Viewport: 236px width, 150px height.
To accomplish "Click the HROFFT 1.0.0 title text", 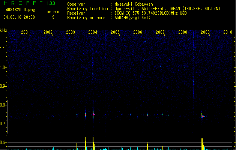I will click(29, 3).
